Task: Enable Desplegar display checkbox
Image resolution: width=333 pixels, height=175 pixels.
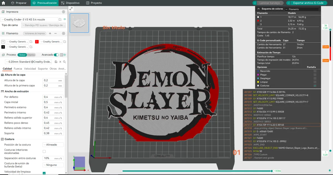Action: tap(315, 78)
